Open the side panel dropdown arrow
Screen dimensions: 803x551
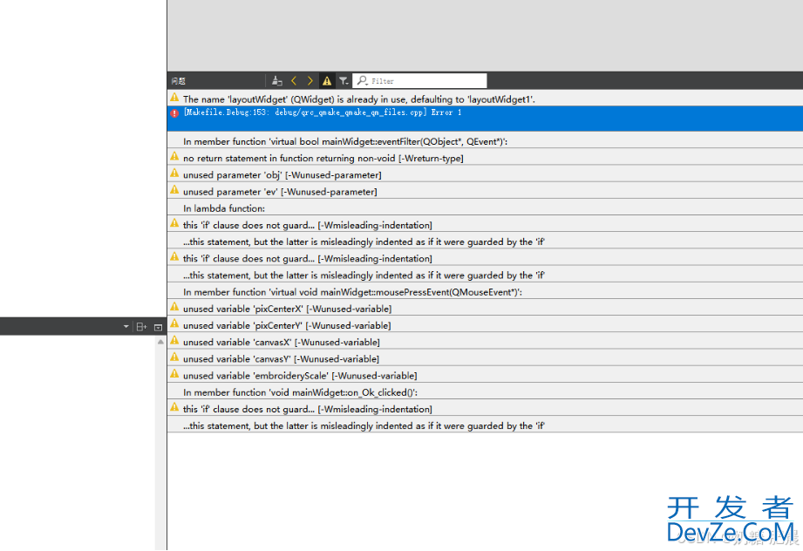[126, 327]
